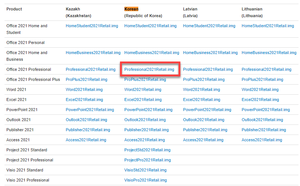Click Latvian Professional2021Retail.img link
The image size is (300, 186).
(208, 69)
